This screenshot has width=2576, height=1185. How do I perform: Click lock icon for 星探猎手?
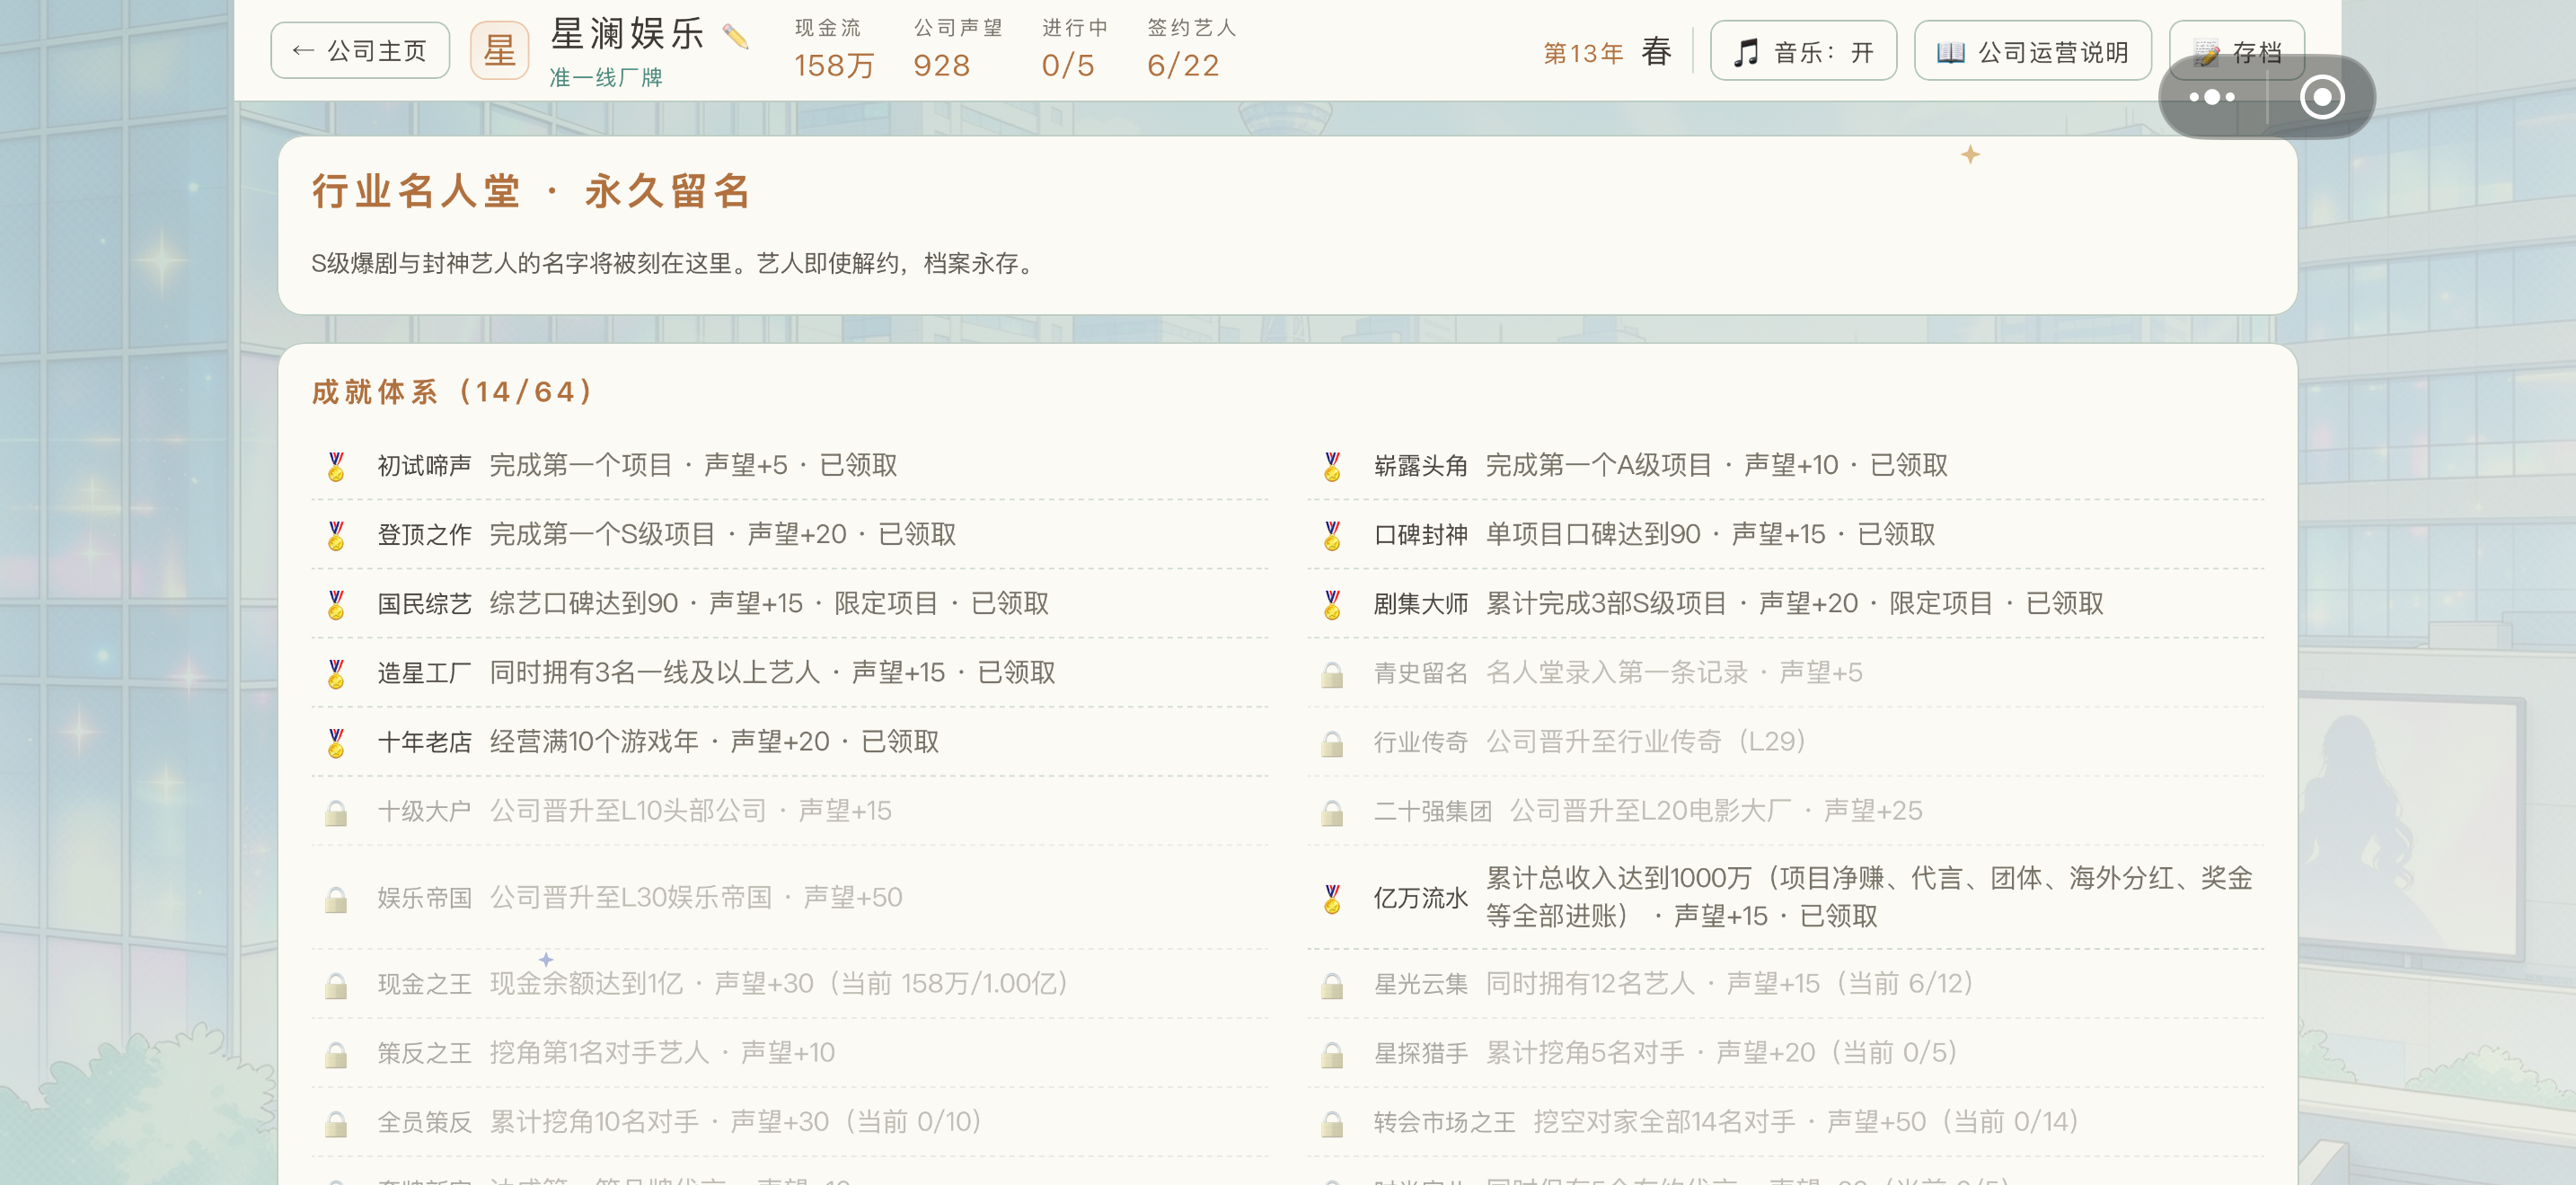tap(1332, 1054)
